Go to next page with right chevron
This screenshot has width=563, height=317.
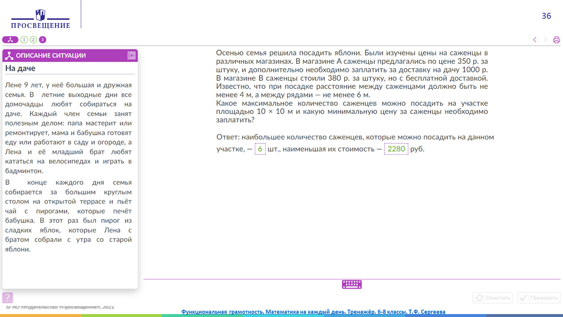(x=545, y=40)
